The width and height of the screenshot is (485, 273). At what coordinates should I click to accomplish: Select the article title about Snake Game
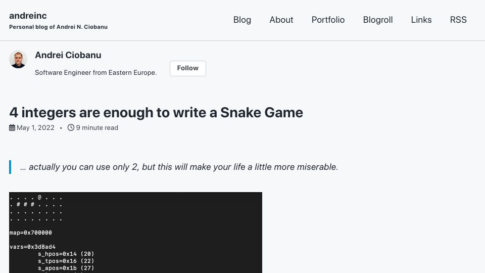point(156,112)
